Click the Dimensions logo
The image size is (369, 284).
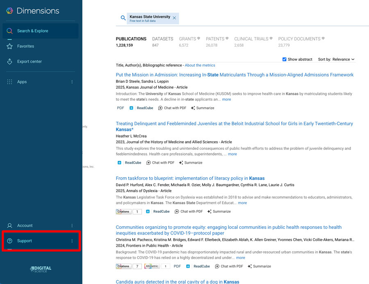(33, 11)
